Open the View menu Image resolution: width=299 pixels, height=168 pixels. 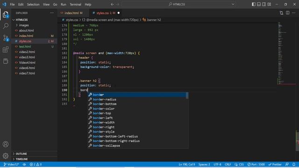(46, 4)
